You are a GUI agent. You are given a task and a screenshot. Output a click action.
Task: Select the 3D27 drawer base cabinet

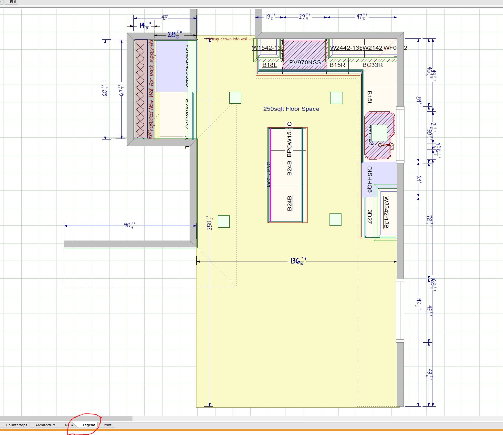click(370, 217)
